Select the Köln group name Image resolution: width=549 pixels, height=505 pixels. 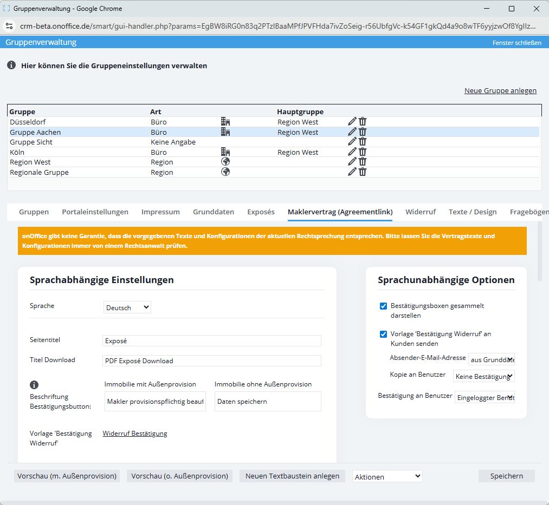tap(17, 153)
